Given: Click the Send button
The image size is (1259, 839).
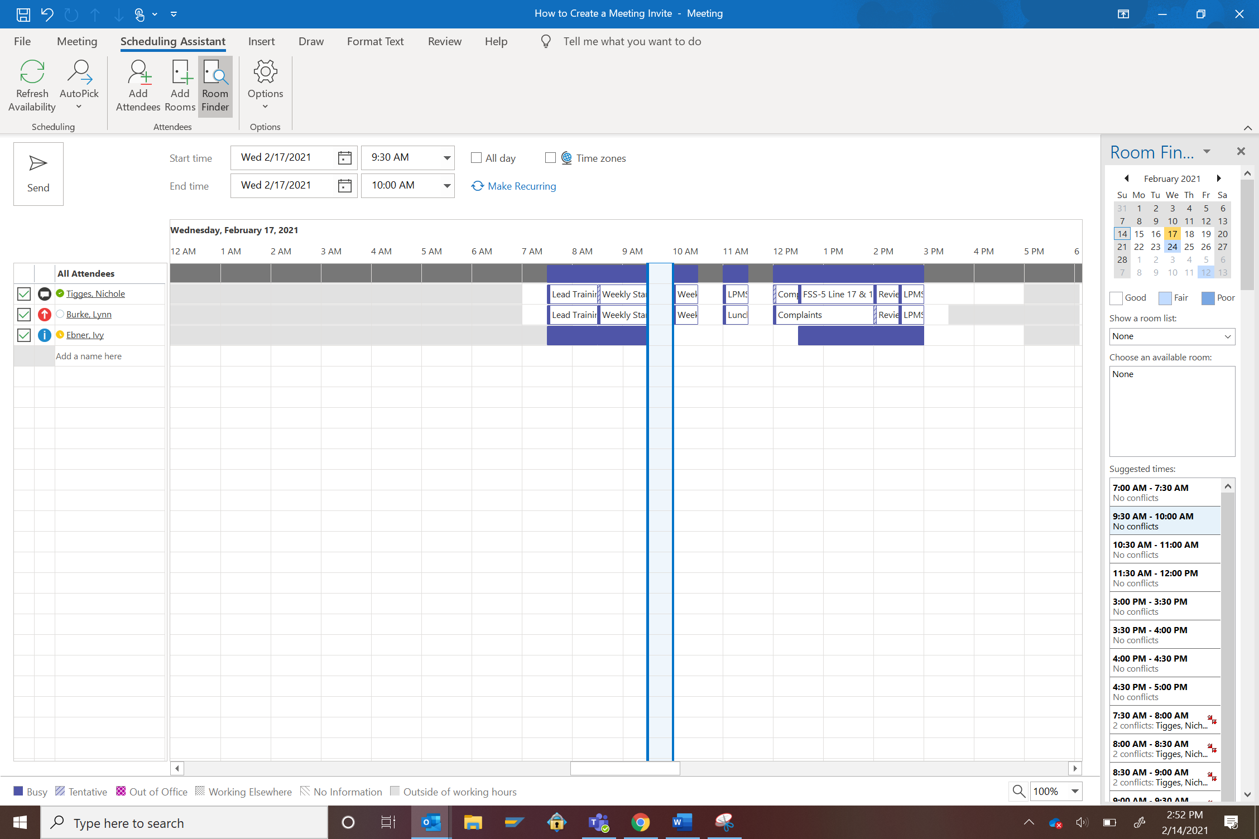Looking at the screenshot, I should click(38, 173).
